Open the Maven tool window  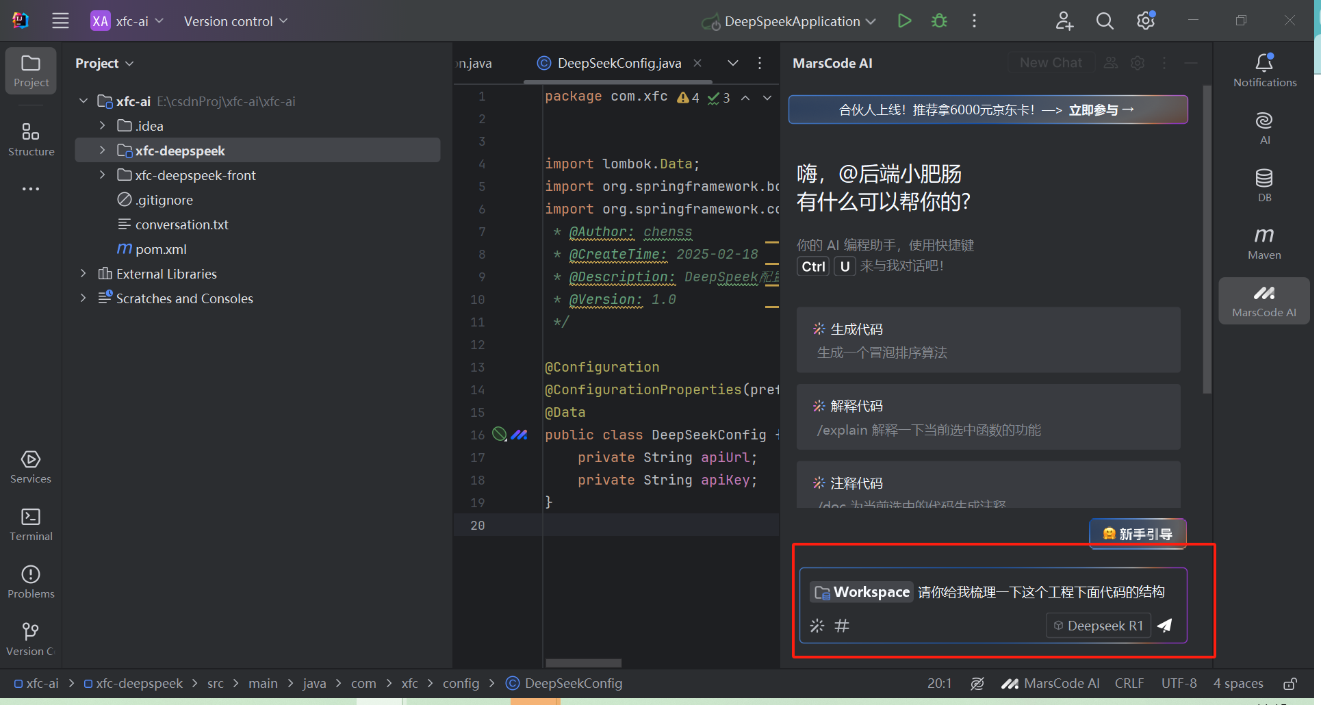[1264, 243]
